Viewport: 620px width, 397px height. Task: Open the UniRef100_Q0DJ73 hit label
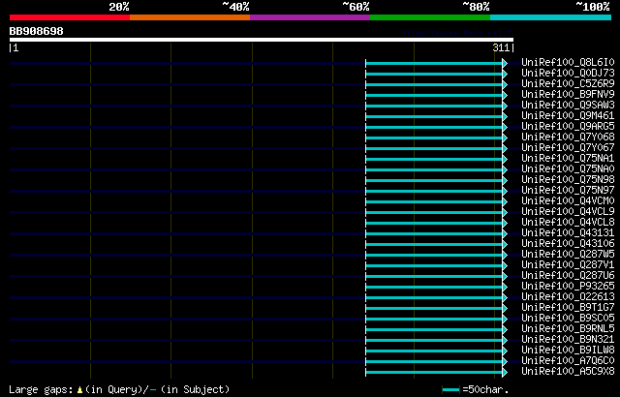point(568,73)
